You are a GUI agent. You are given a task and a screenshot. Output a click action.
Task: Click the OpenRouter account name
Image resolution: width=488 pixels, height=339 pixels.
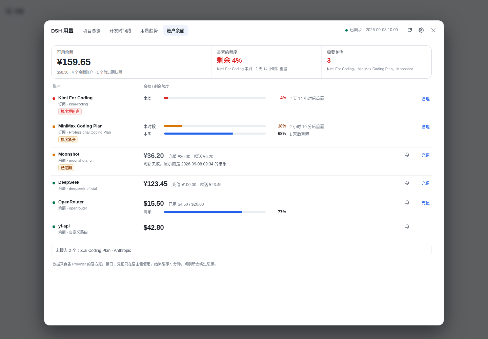71,202
